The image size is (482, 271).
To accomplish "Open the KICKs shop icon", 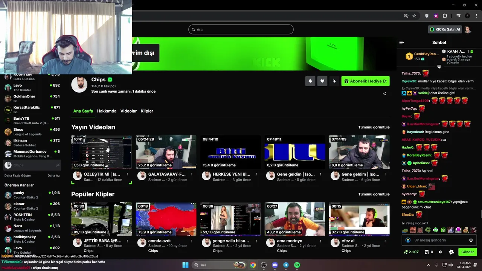I will [x=427, y=252].
